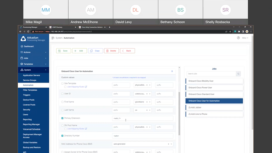Image resolution: width=272 pixels, height=153 pixels.
Task: Open the DN Pool Name mapping rules edit icon
Action: (x=86, y=129)
